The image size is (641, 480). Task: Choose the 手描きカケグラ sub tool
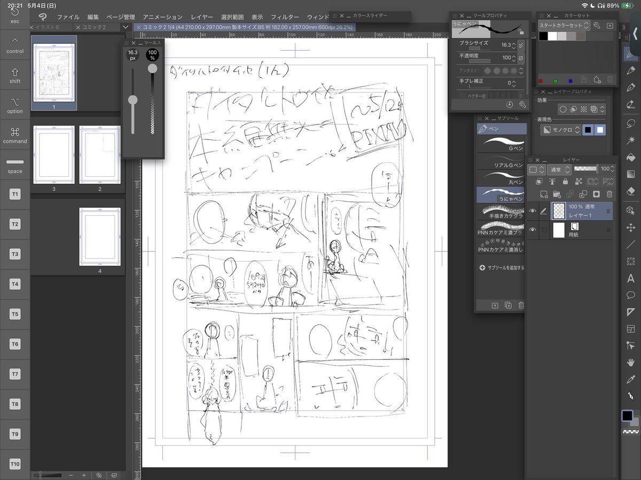[x=500, y=212]
